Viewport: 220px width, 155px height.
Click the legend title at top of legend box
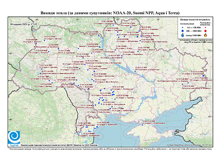[x=195, y=19]
